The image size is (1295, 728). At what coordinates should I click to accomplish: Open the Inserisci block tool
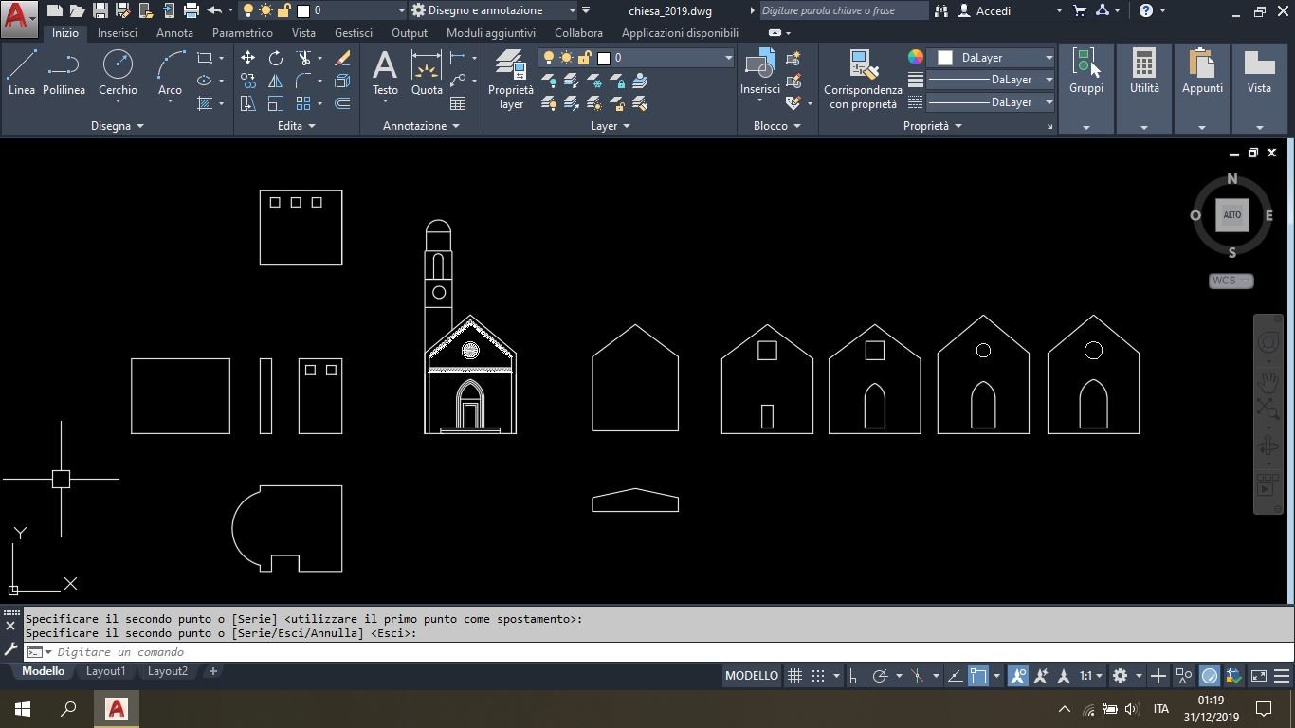point(759,74)
